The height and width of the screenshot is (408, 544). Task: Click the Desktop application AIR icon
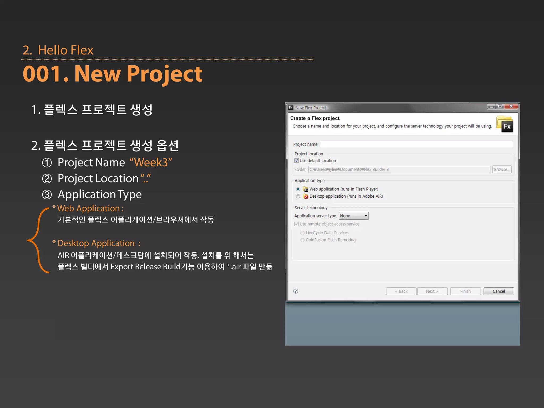(305, 196)
